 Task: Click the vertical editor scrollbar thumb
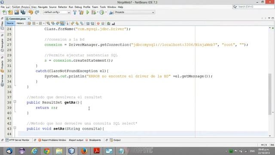click(x=270, y=94)
